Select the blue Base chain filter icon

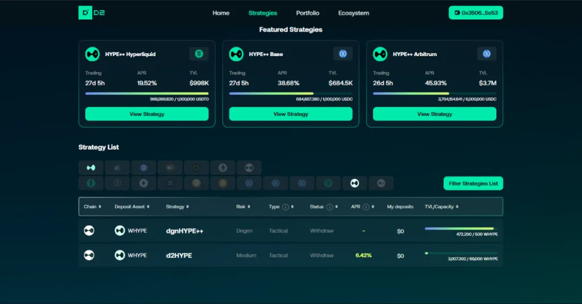click(x=144, y=168)
